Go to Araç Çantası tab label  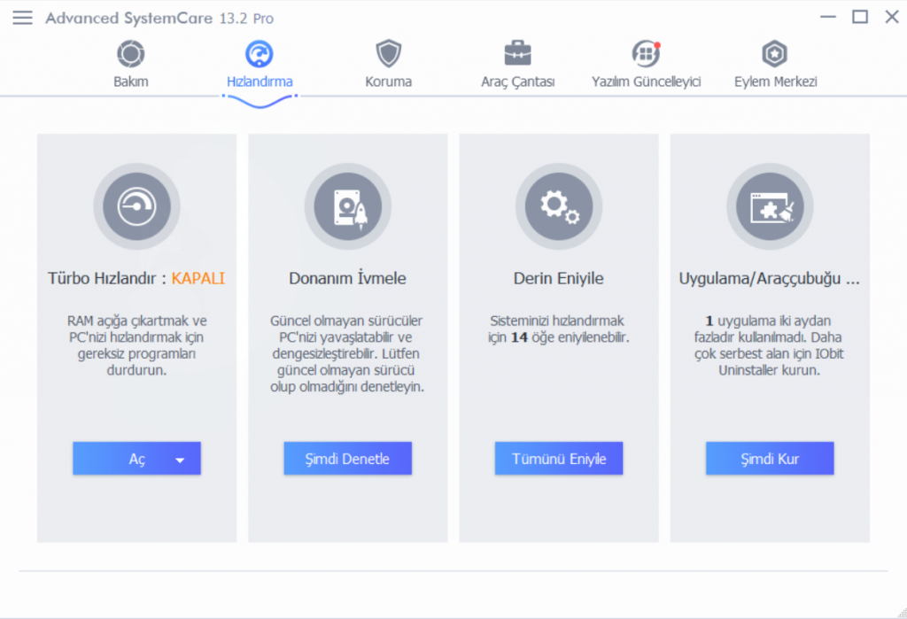(517, 81)
